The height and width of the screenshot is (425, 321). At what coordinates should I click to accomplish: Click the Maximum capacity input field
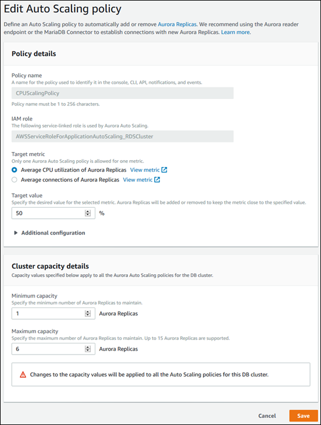[53, 349]
